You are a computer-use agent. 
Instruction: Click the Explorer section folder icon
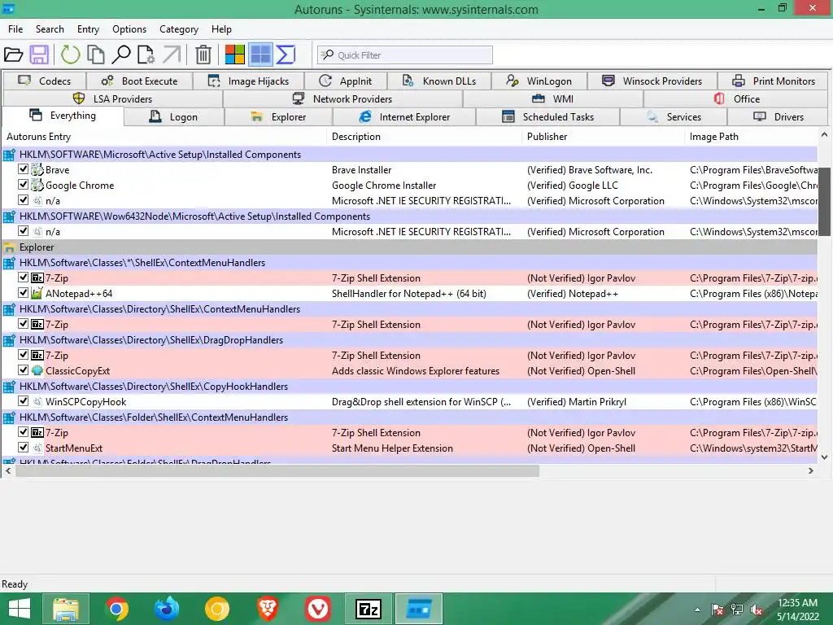[9, 247]
